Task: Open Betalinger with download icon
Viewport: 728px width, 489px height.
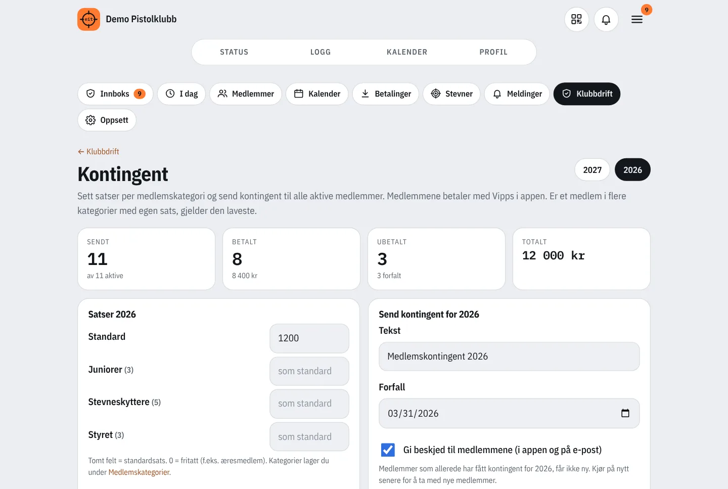Action: pos(386,94)
